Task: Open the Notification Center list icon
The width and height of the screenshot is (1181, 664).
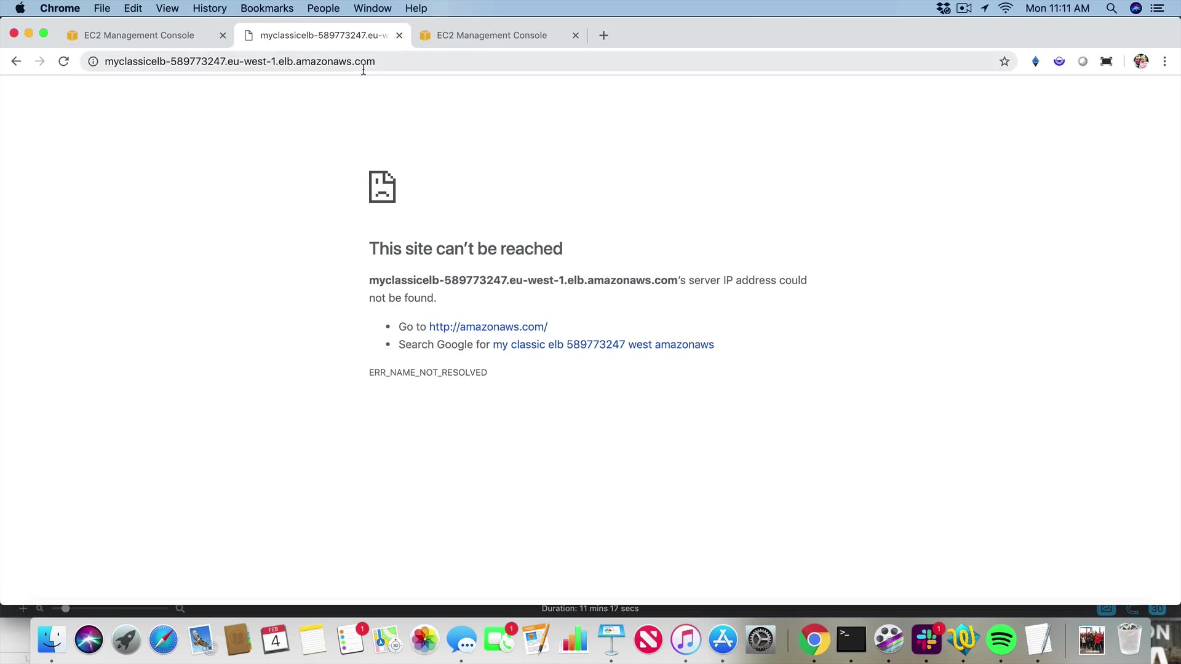Action: click(1158, 9)
